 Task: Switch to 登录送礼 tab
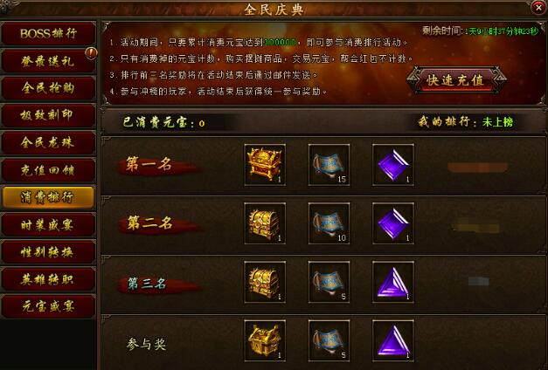[48, 61]
